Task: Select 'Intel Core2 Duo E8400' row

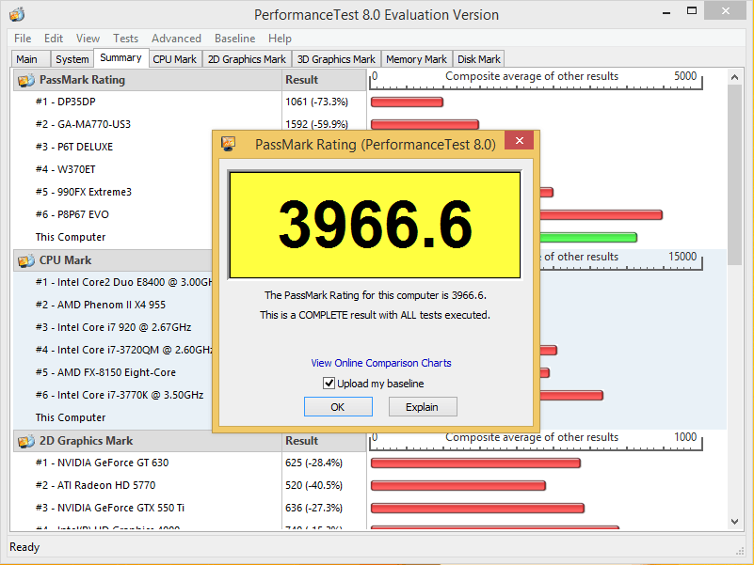Action: click(123, 282)
